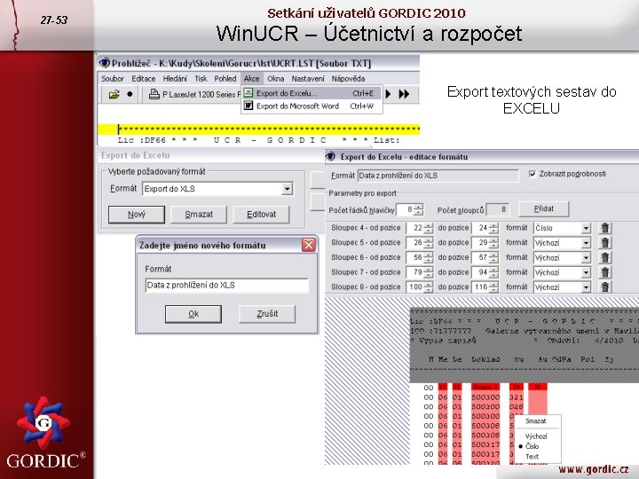Cancel with the 'Zrušit' button

(267, 314)
